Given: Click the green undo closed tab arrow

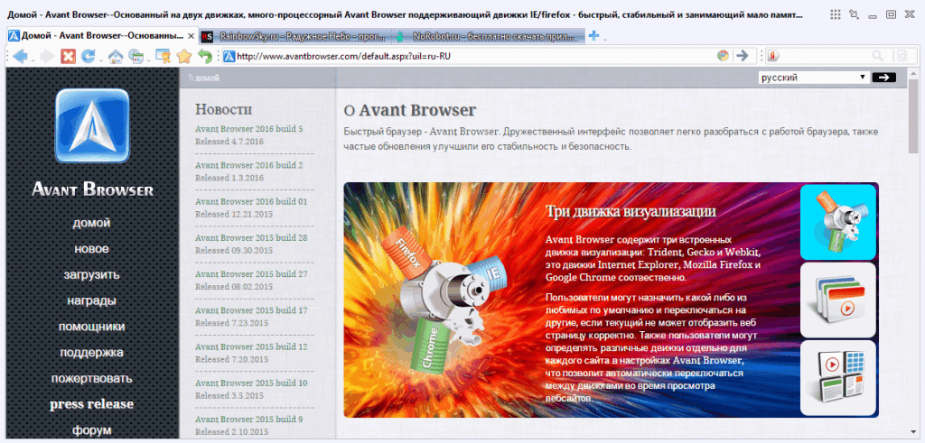Looking at the screenshot, I should (205, 56).
